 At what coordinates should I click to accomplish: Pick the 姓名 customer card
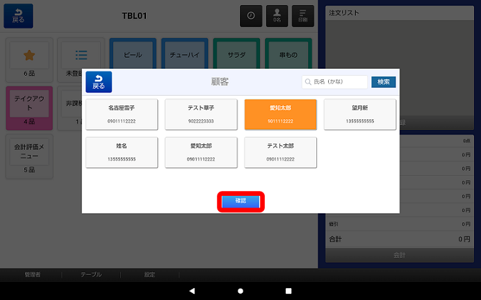[x=122, y=152]
